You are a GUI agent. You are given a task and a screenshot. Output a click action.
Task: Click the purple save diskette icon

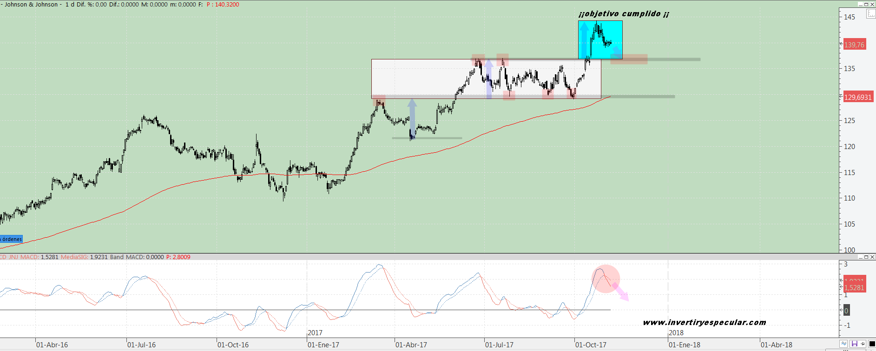point(854,344)
